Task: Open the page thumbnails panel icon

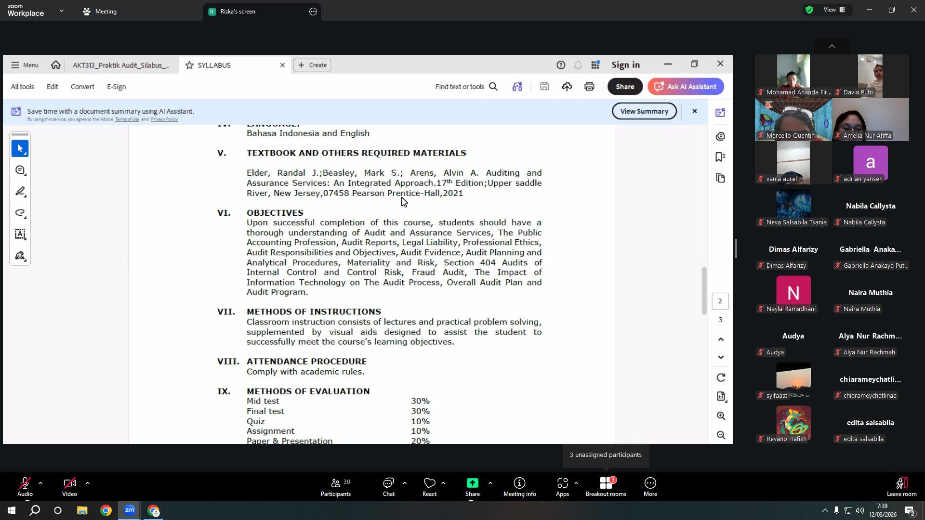Action: click(721, 178)
